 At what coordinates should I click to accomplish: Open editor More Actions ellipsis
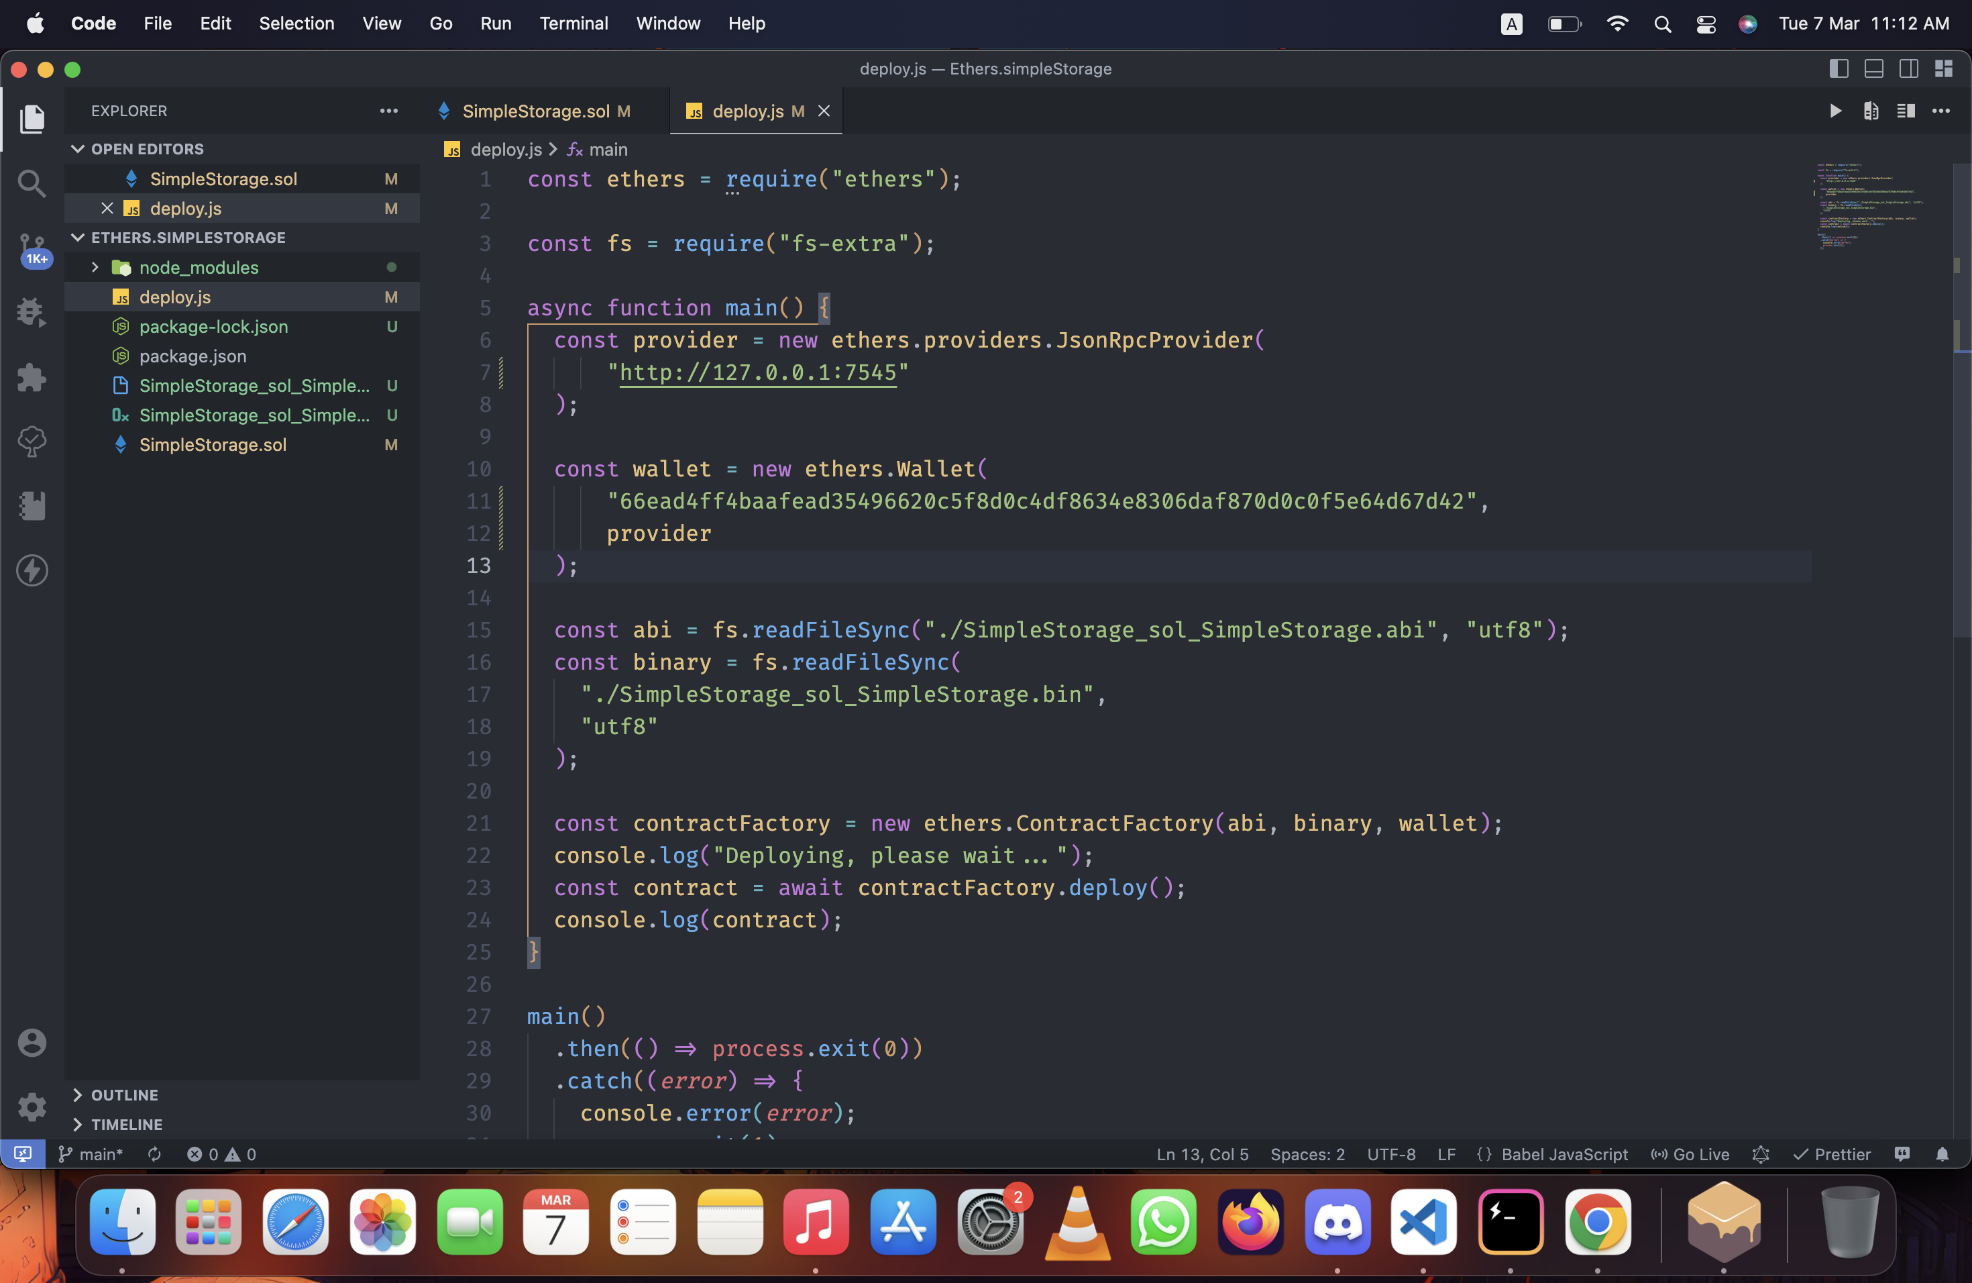point(1941,111)
